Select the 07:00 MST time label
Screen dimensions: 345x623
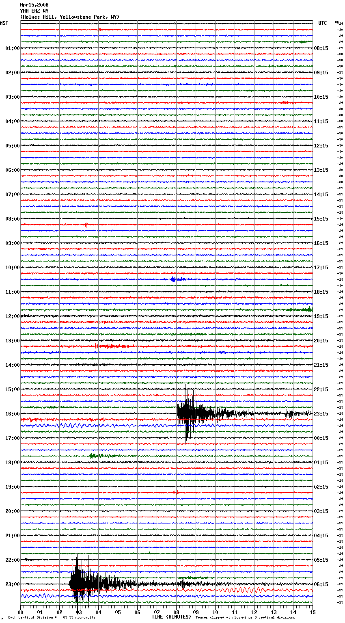pos(13,195)
